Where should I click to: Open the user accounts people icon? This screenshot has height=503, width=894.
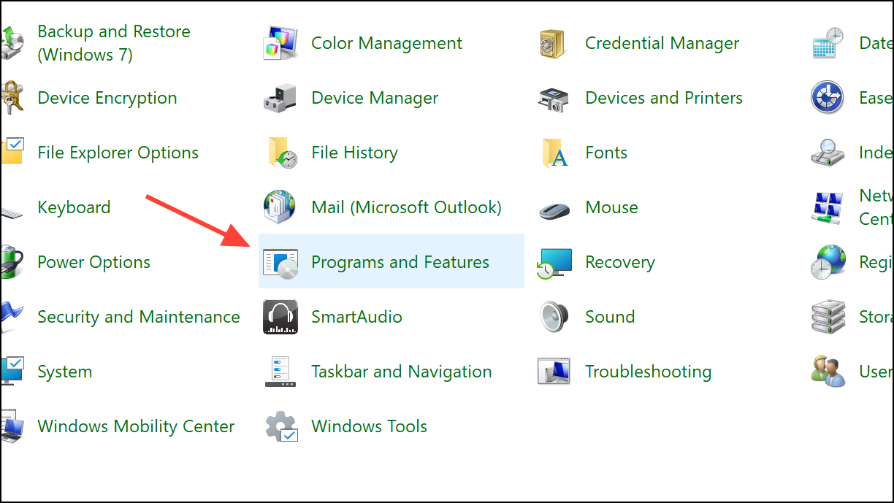[828, 372]
